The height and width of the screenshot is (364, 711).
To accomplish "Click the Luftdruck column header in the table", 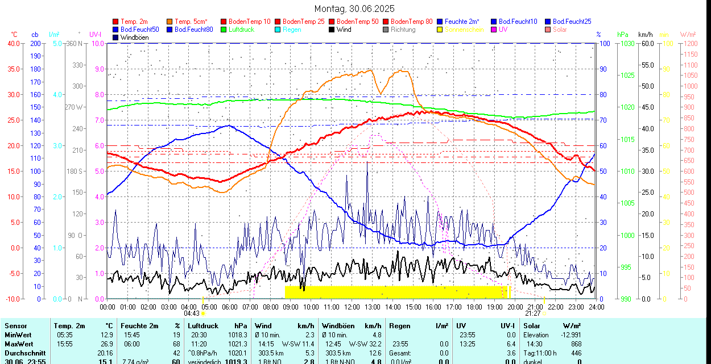I will click(204, 326).
